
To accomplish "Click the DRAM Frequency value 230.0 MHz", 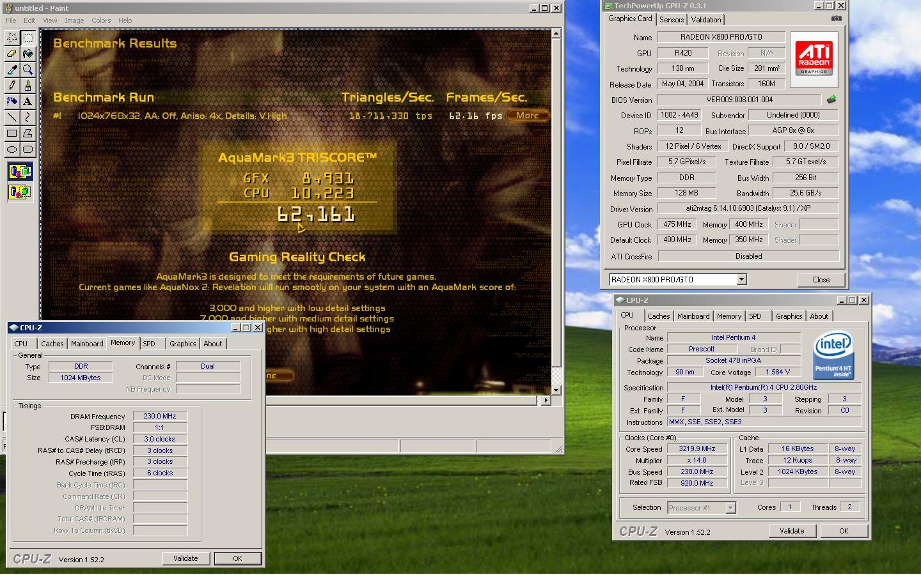I will [x=160, y=416].
